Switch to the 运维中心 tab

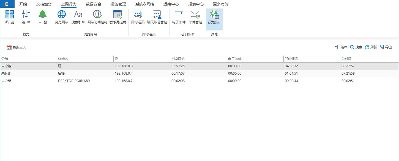171,4
